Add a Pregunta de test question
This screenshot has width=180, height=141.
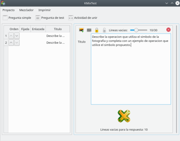[50, 18]
